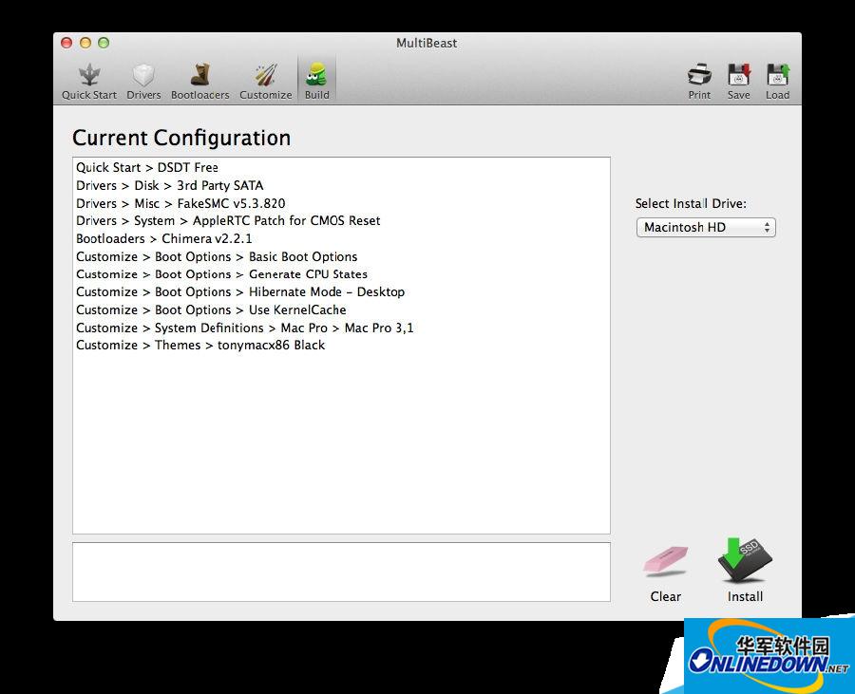Screen dimensions: 855x694
Task: Select the 3rd Party SATA driver line
Action: point(170,185)
